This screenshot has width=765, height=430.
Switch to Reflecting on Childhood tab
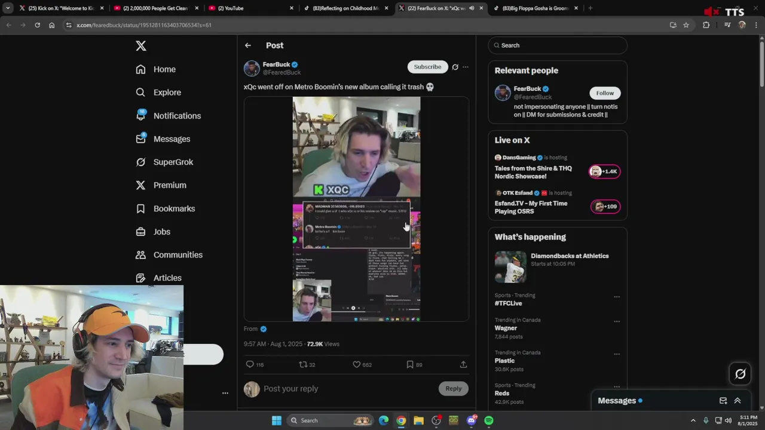click(347, 8)
